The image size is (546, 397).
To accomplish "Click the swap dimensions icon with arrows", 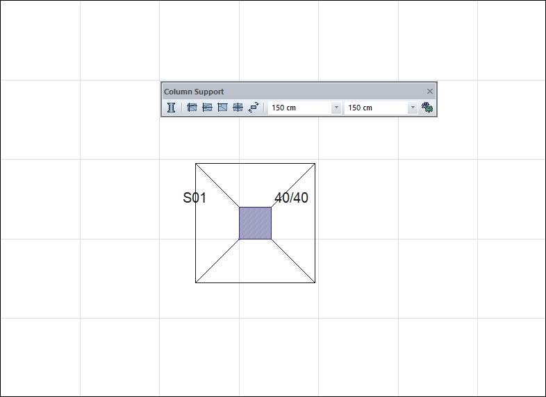I will pyautogui.click(x=254, y=108).
